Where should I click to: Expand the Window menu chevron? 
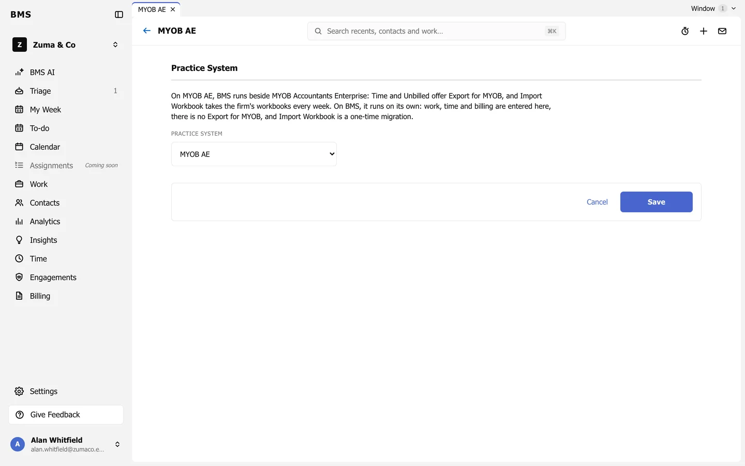point(733,8)
